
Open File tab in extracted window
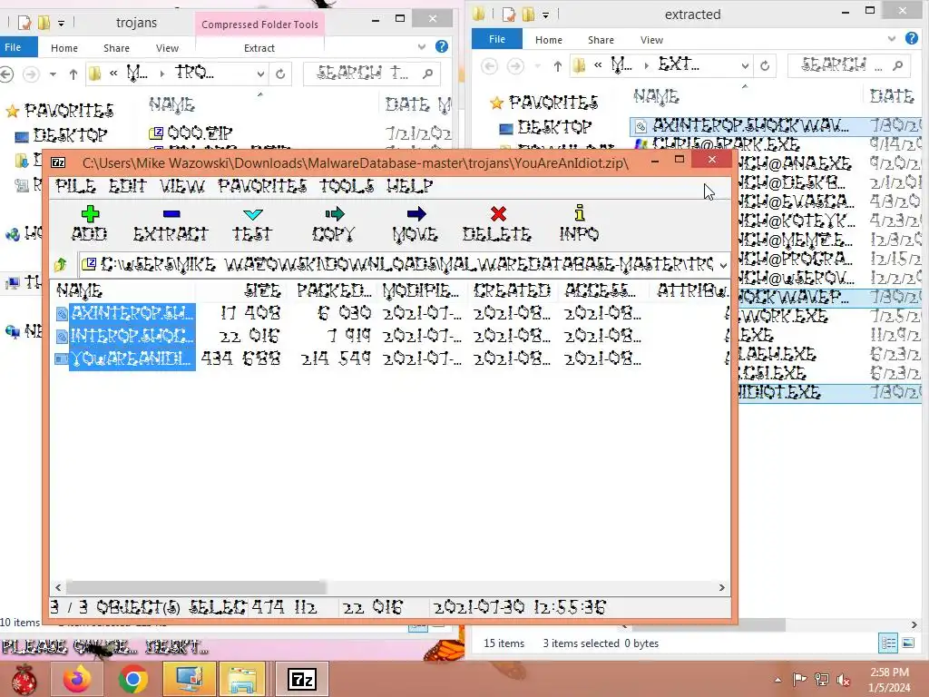pyautogui.click(x=497, y=39)
